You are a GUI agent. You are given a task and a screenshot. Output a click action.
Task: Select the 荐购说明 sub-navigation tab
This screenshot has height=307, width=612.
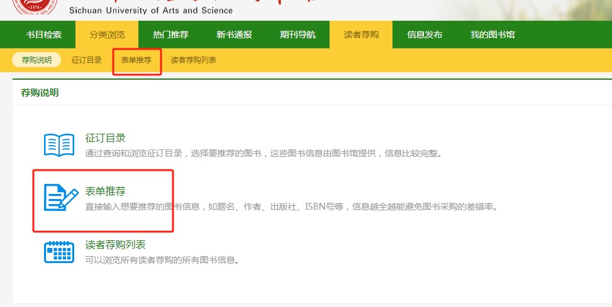[x=36, y=60]
